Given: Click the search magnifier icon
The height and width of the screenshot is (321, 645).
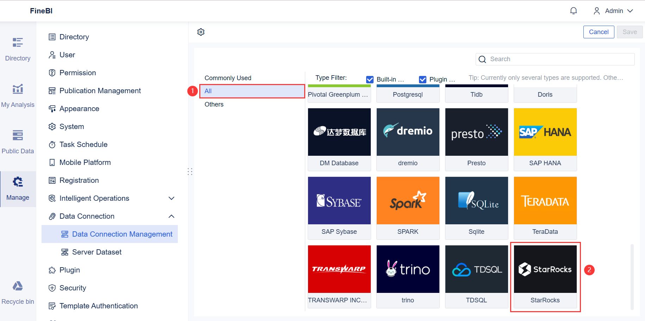Looking at the screenshot, I should tap(482, 59).
